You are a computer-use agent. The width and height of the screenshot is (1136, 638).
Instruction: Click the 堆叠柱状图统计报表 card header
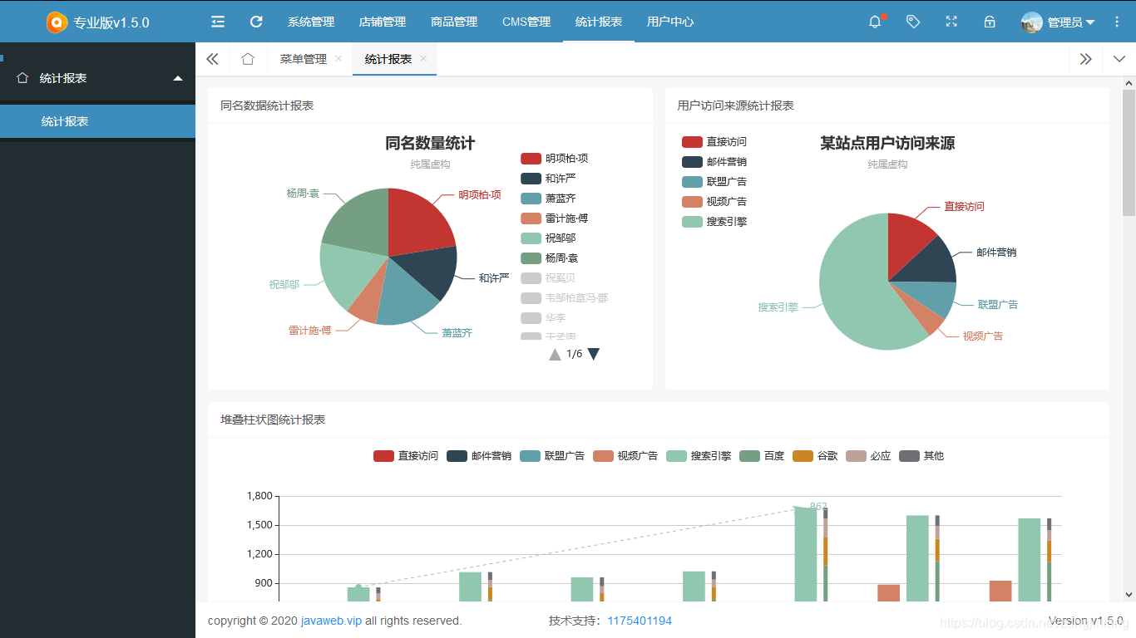(x=659, y=420)
